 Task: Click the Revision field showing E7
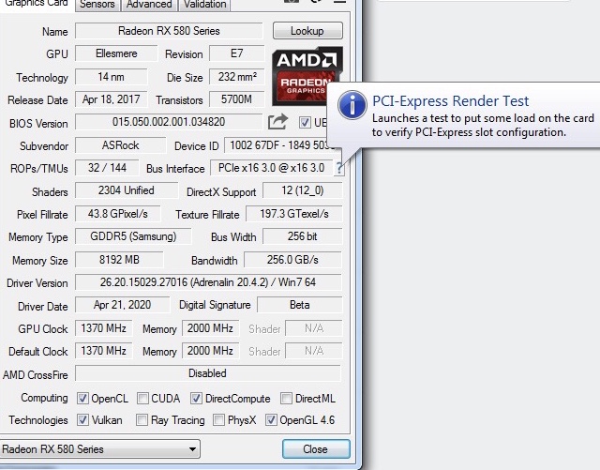[x=237, y=53]
